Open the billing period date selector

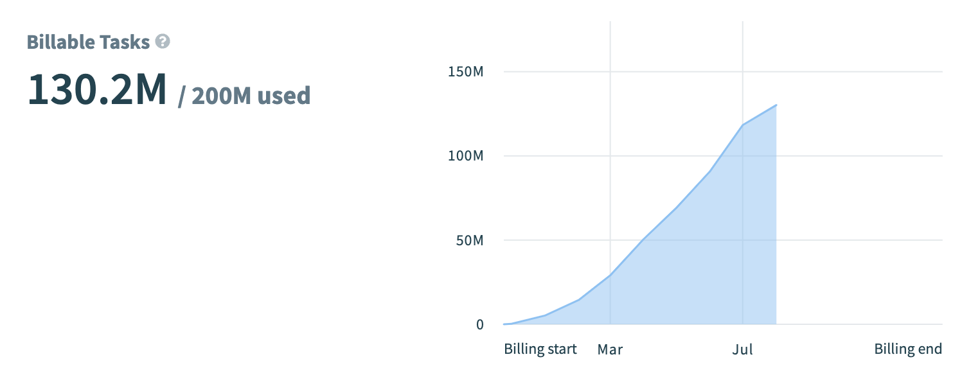(540, 349)
